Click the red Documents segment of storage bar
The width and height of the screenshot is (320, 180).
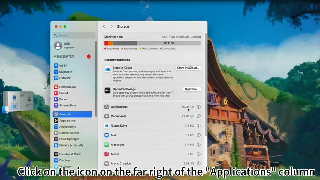106,43
